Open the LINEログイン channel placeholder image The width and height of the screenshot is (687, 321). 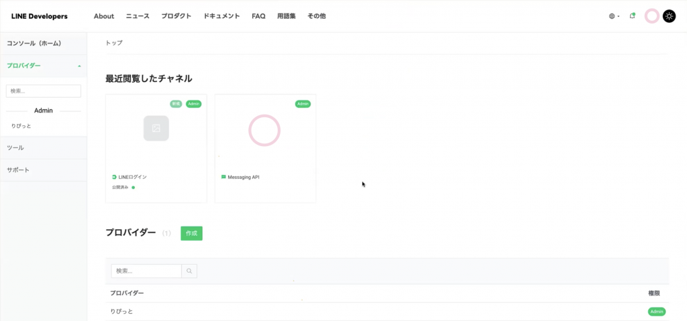[x=156, y=128]
